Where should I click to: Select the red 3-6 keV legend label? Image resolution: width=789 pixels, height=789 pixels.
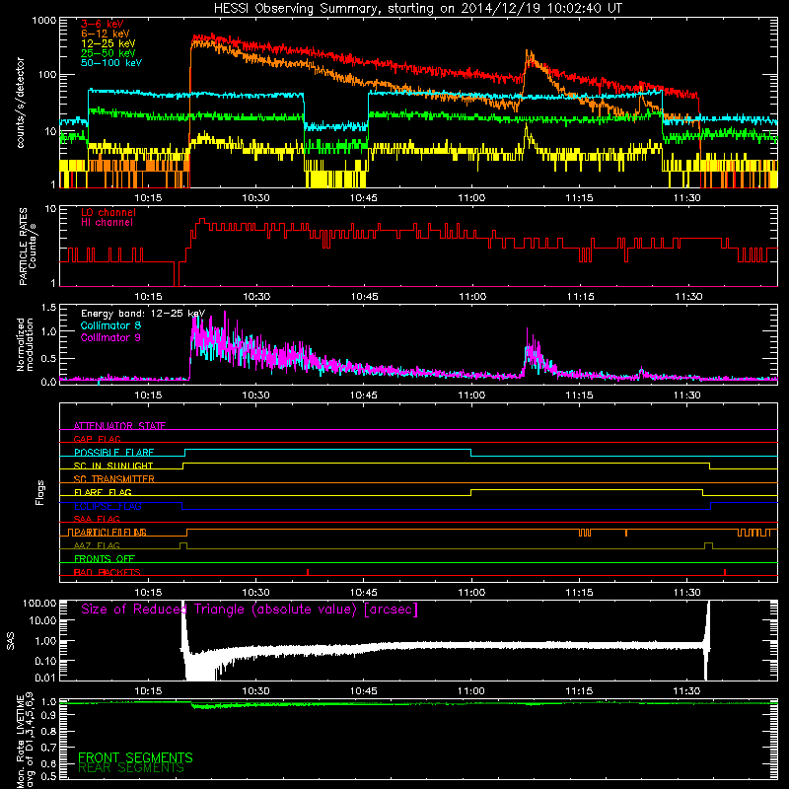(103, 24)
